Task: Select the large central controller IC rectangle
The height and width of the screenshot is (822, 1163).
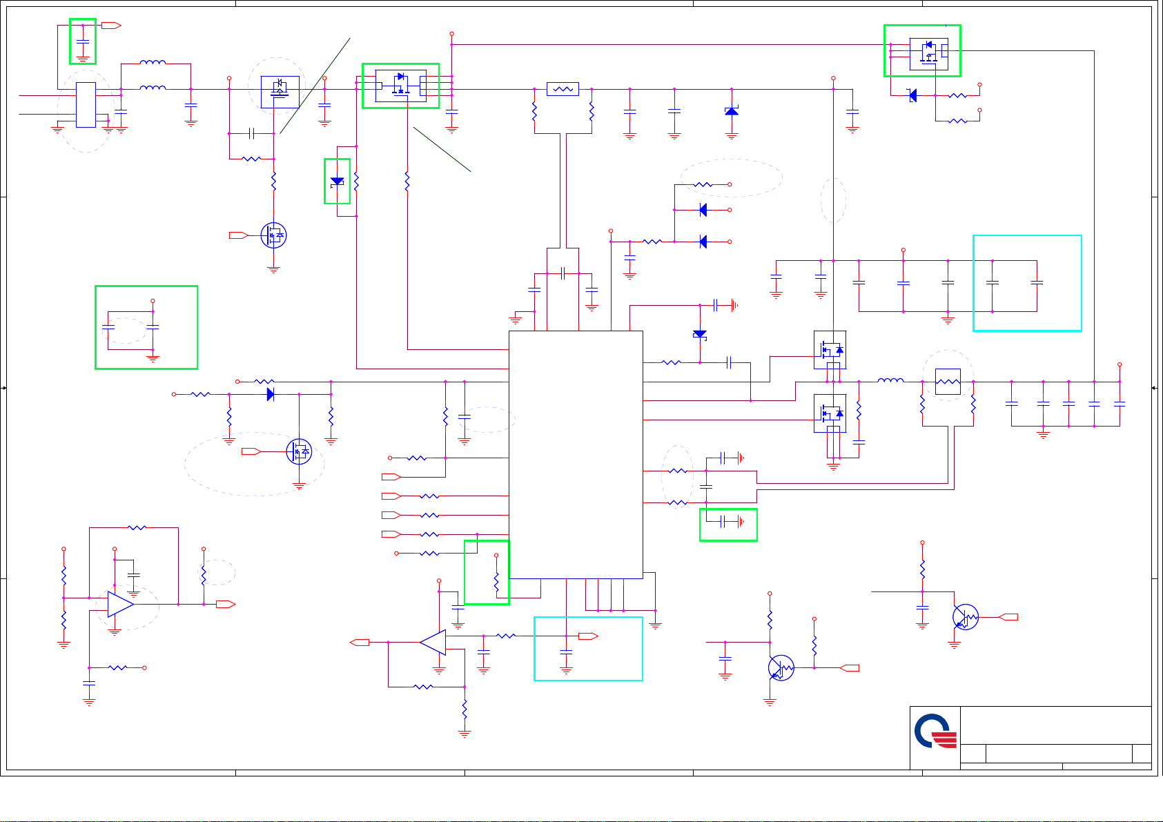Action: pyautogui.click(x=576, y=454)
